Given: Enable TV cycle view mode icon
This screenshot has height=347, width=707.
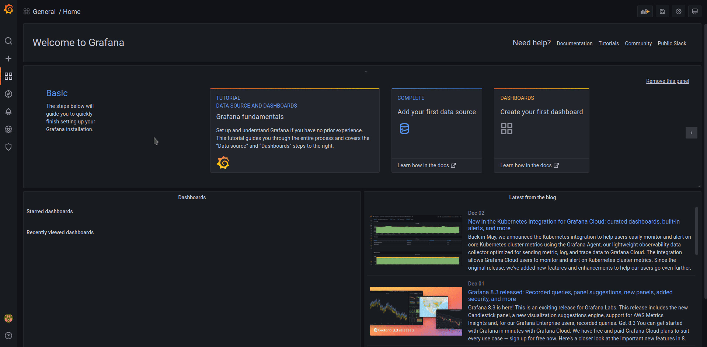Looking at the screenshot, I should pos(694,11).
